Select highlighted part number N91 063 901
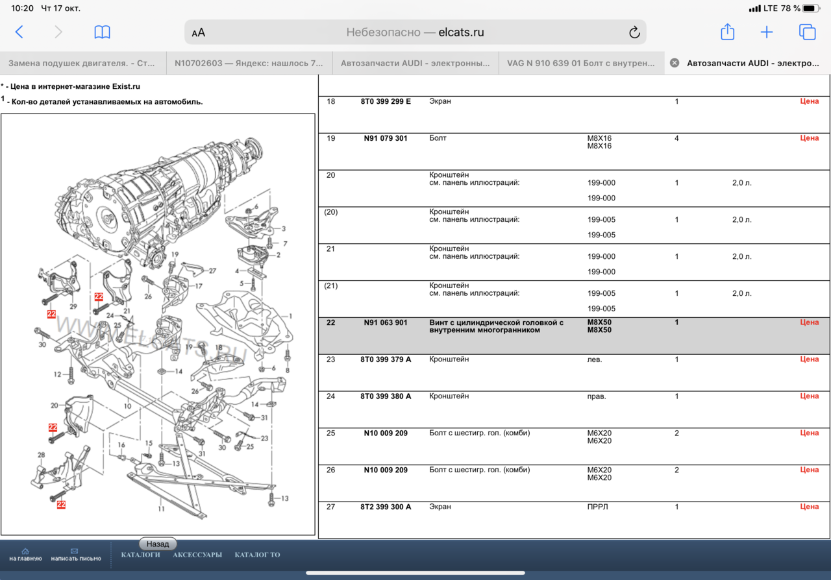The width and height of the screenshot is (831, 580). pos(386,322)
